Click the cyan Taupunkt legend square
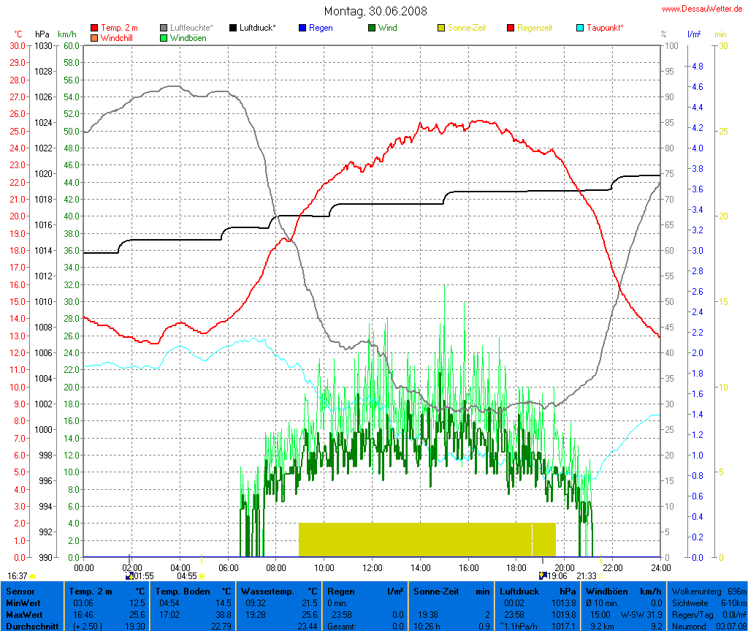Screen dimensions: 748x631 (581, 28)
